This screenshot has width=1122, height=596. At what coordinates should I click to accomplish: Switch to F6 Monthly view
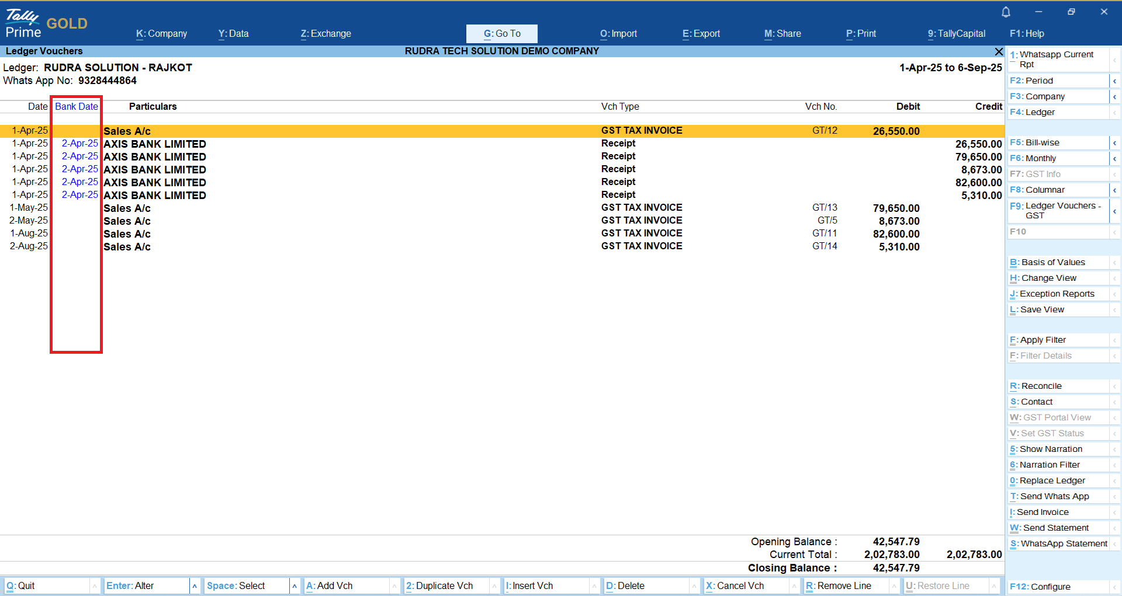click(x=1040, y=158)
